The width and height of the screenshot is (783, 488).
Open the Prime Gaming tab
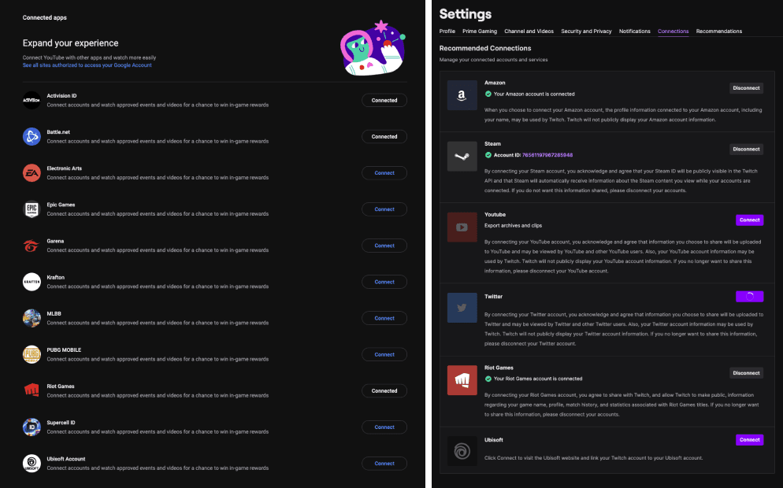[x=480, y=31]
